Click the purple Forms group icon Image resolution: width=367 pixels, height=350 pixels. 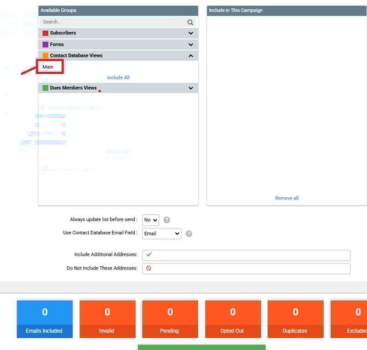45,44
